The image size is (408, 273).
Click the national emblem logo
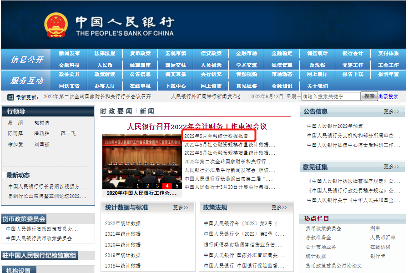pyautogui.click(x=56, y=25)
